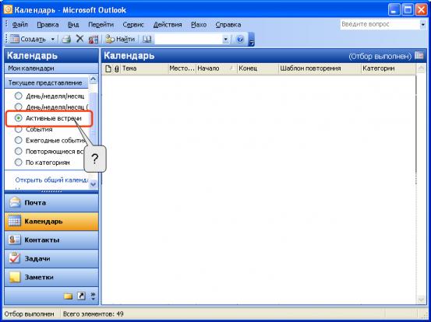Screen dimensions: 431x322
Task: Click Открыть общий календарь link
Action: click(x=51, y=180)
